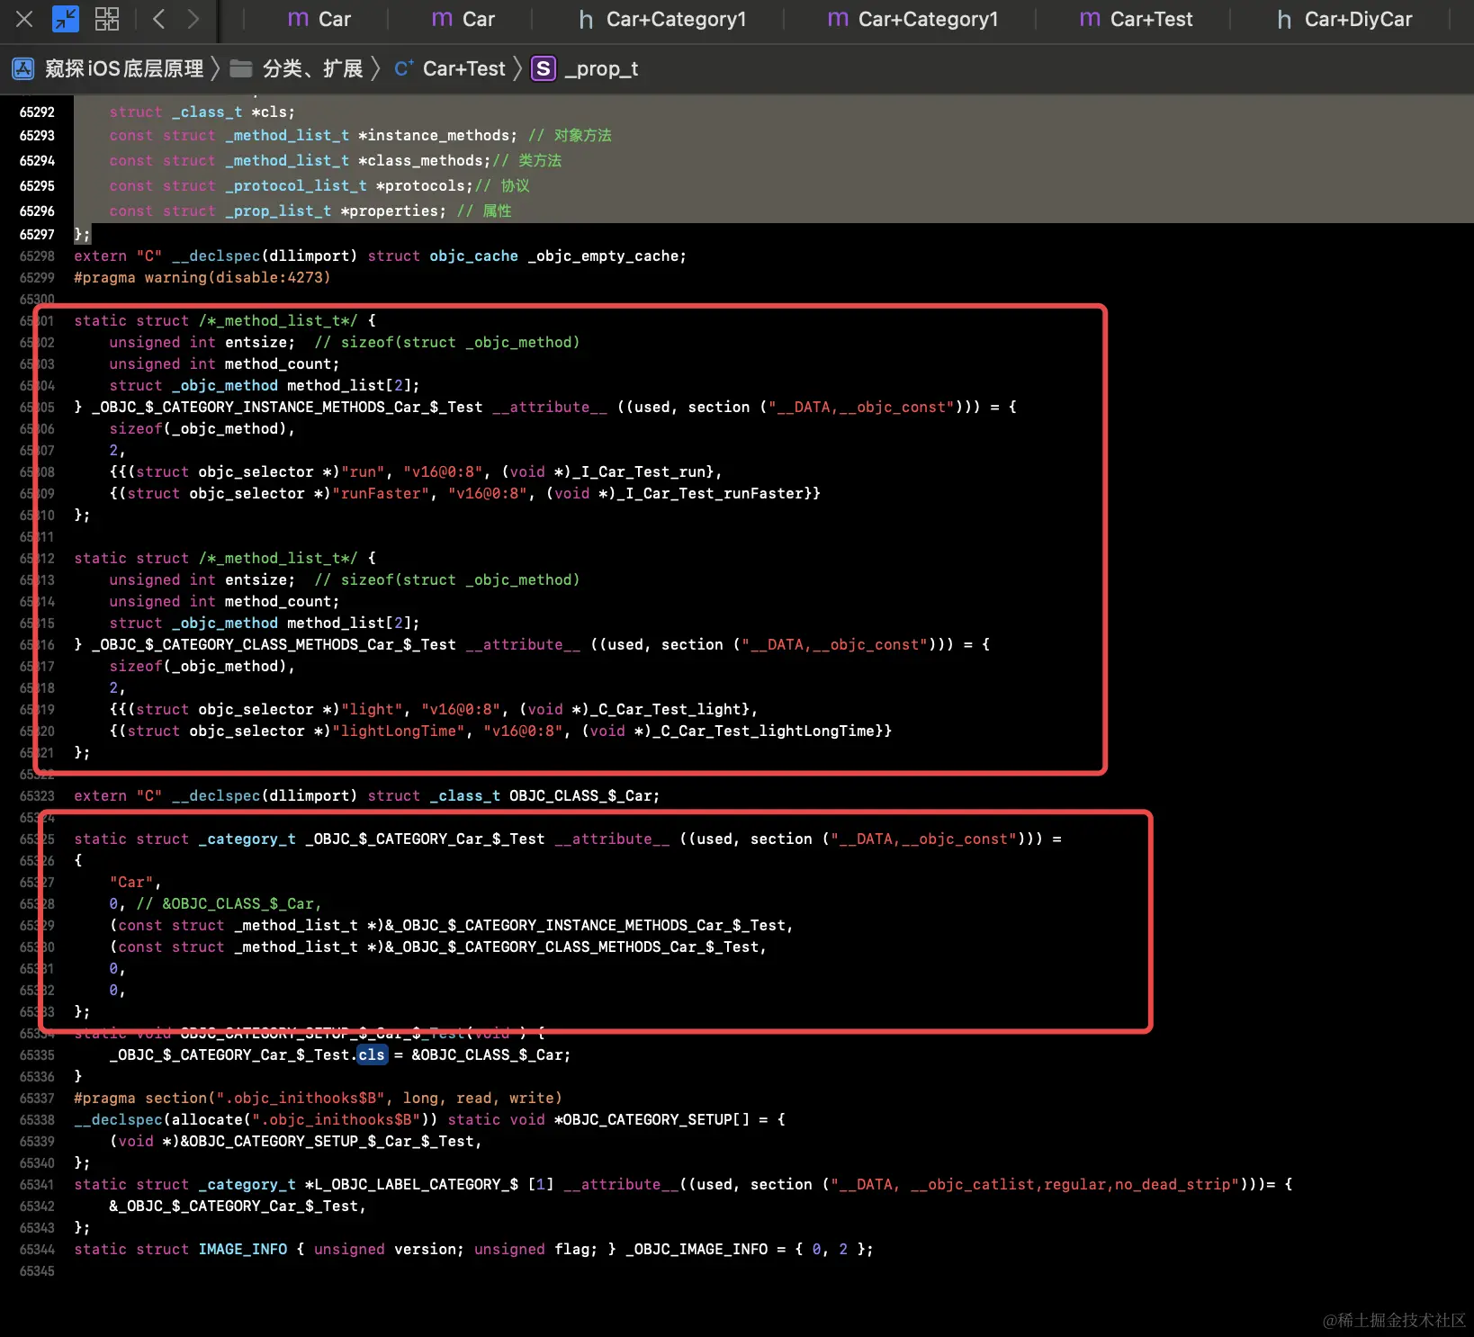Click ".objc_inithooks$B" in the #pragma section line
Image resolution: width=1474 pixels, height=1337 pixels.
click(301, 1099)
